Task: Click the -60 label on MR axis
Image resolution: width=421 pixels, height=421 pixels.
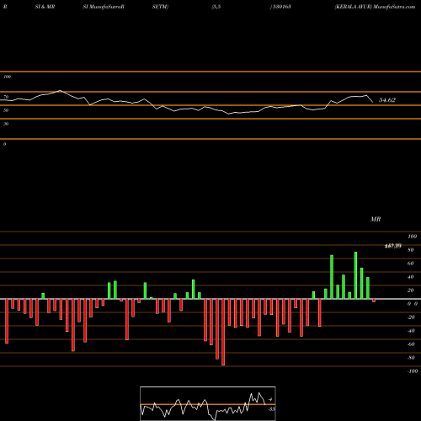Action: 411,344
